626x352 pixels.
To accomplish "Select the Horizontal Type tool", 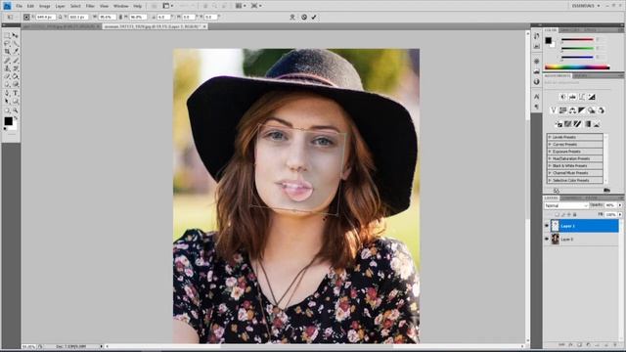I will pyautogui.click(x=16, y=94).
